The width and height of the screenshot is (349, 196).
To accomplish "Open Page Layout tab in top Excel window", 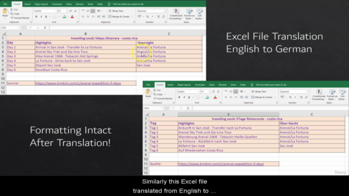I will (41, 4).
